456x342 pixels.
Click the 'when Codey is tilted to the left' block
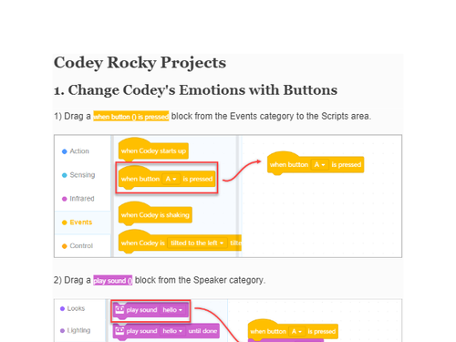(180, 242)
